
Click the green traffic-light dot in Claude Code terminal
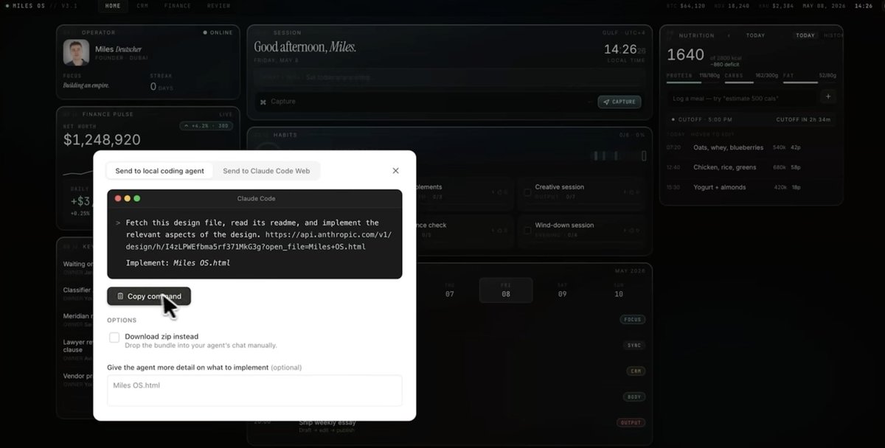tap(136, 198)
